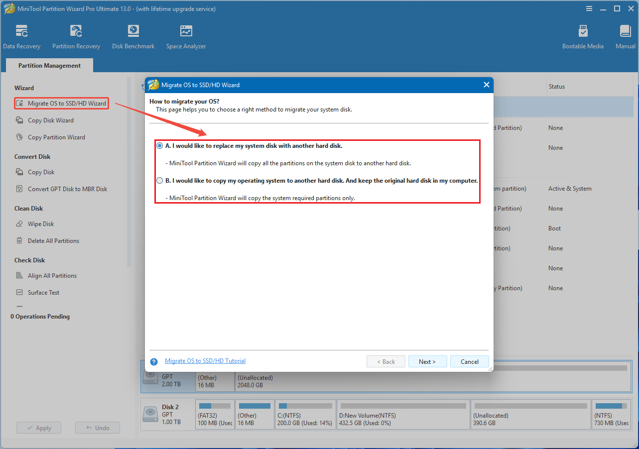
Task: Collapse the Convert Disk section
Action: [x=32, y=157]
